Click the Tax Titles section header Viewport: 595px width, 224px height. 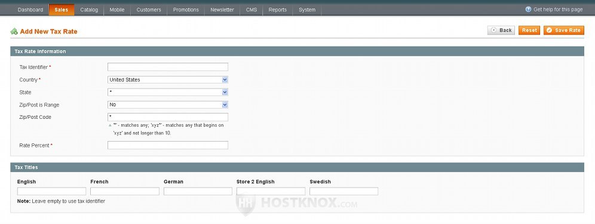click(297, 167)
